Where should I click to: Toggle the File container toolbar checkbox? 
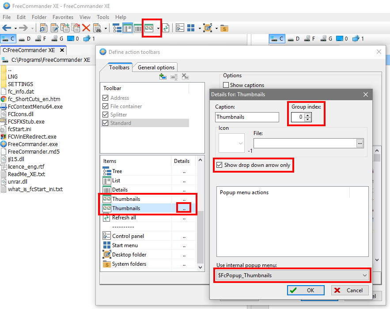point(105,106)
